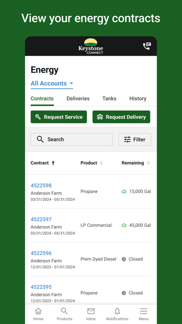Click date range under contract 4522596
The image size is (182, 324).
(53, 267)
